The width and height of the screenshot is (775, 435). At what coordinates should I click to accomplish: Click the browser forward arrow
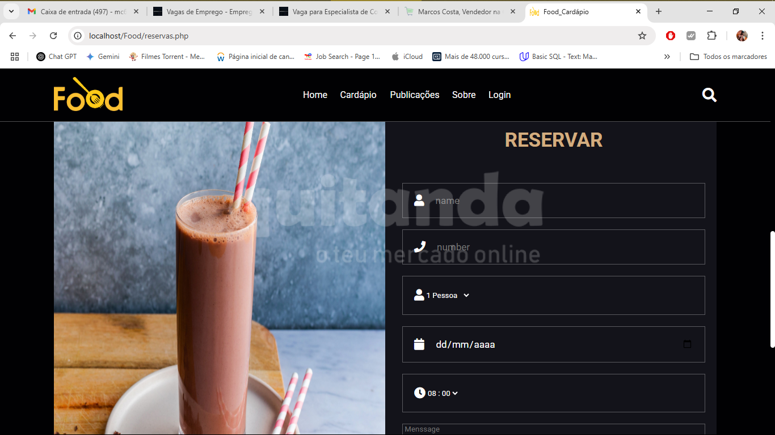click(33, 36)
